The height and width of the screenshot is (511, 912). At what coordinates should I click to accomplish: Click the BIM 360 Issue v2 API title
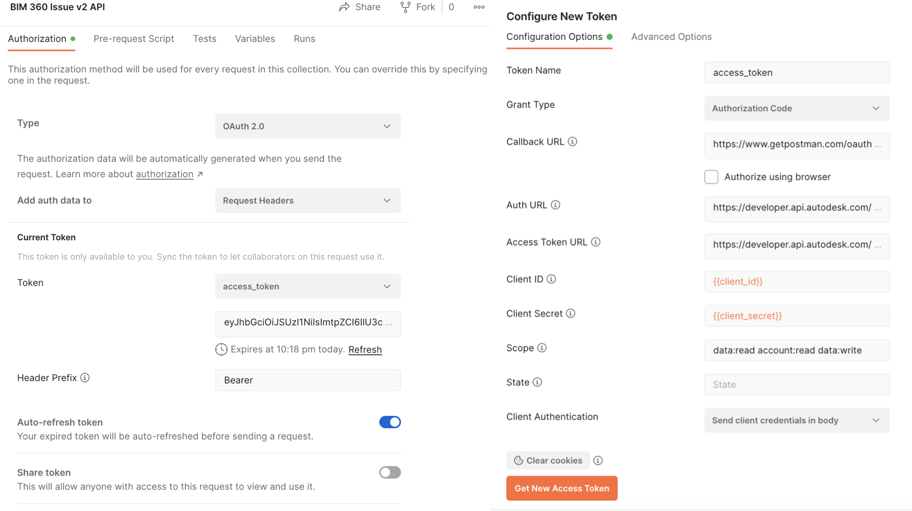tap(57, 7)
